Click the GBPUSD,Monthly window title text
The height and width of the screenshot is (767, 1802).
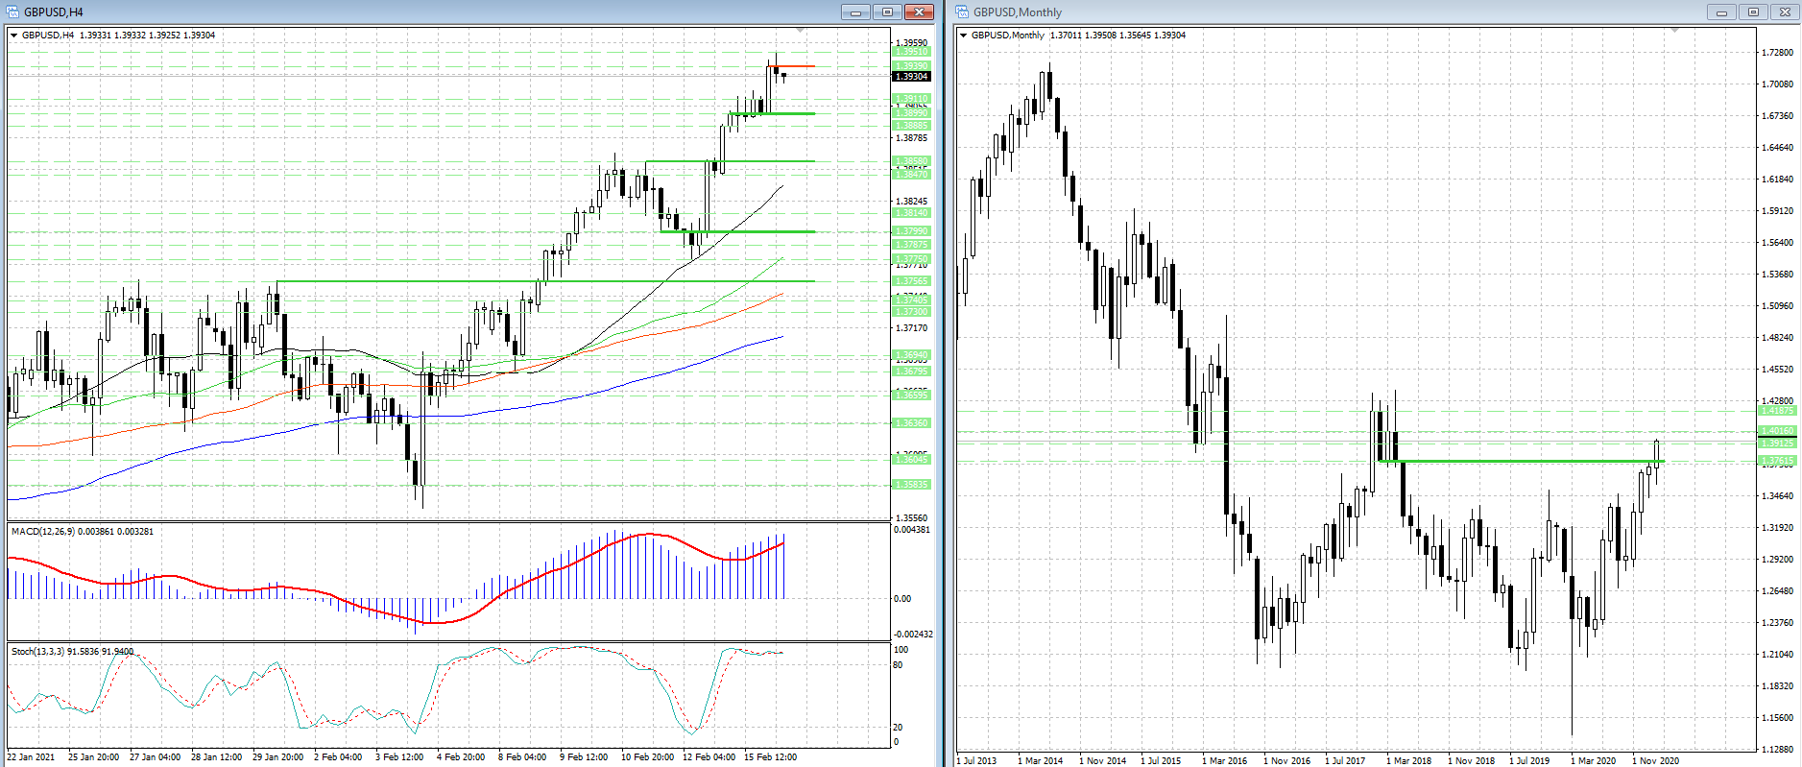(1018, 12)
